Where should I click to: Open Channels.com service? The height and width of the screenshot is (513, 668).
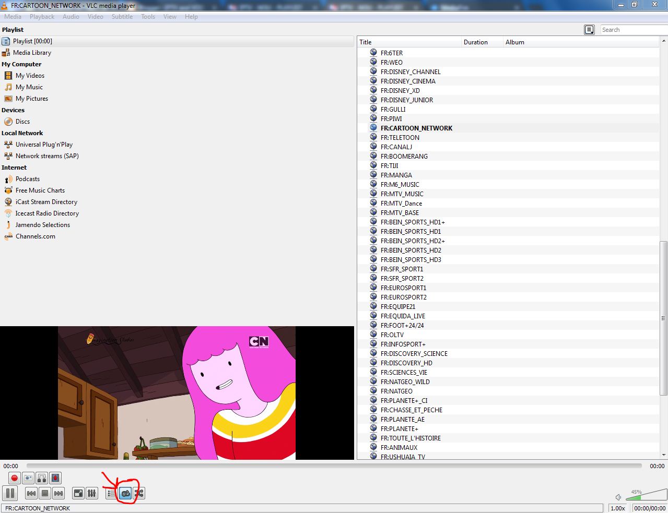(x=35, y=236)
